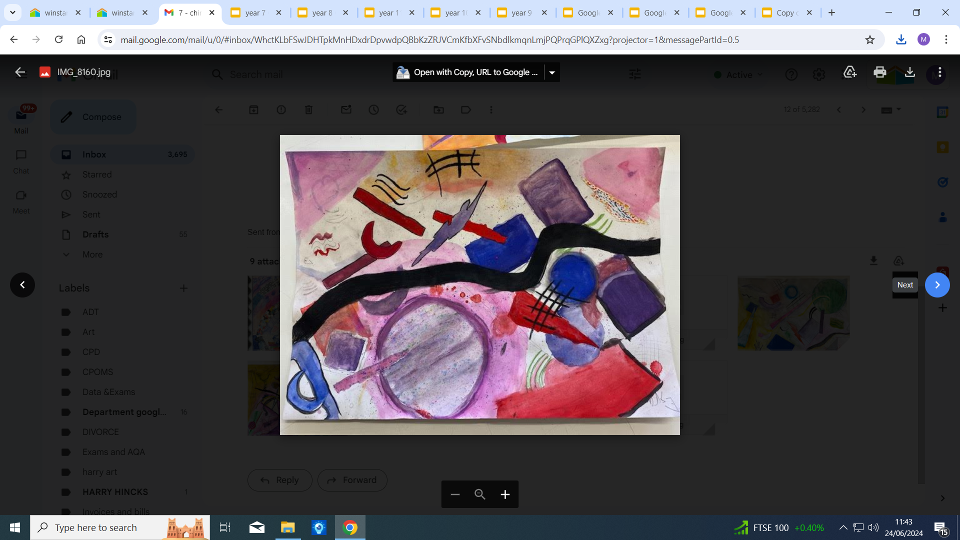
Task: Open Mail app from taskbar
Action: click(x=257, y=527)
